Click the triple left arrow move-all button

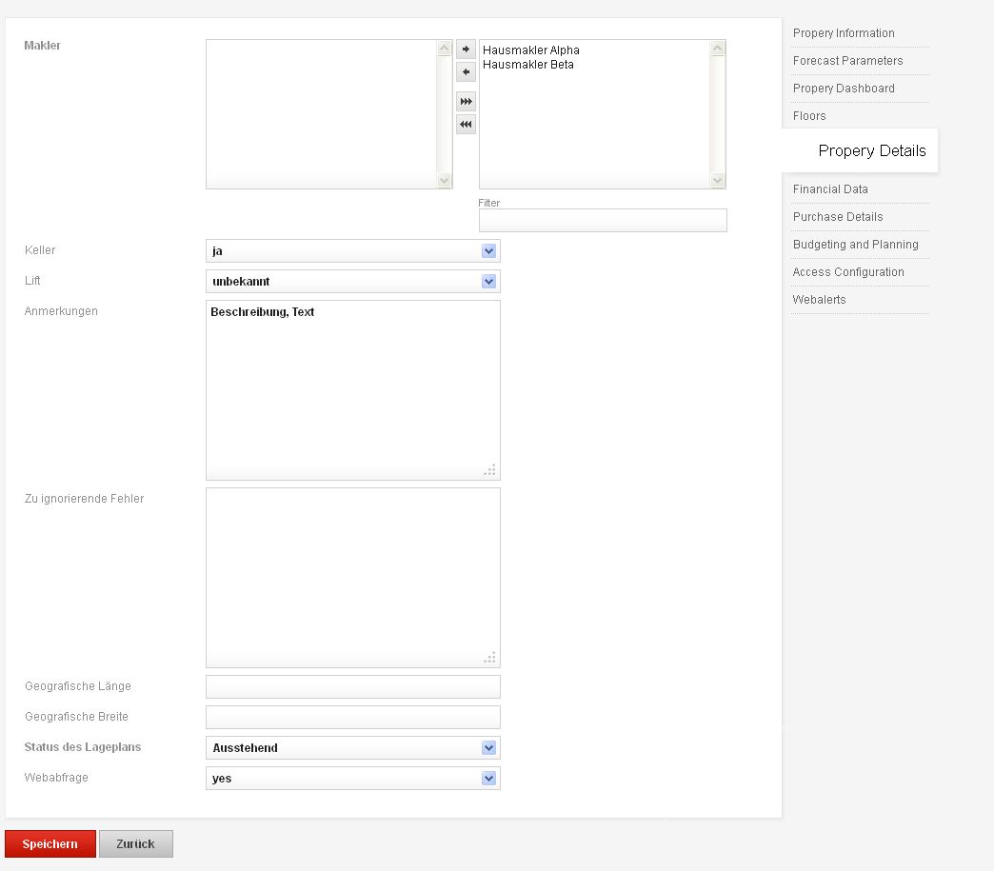click(466, 125)
